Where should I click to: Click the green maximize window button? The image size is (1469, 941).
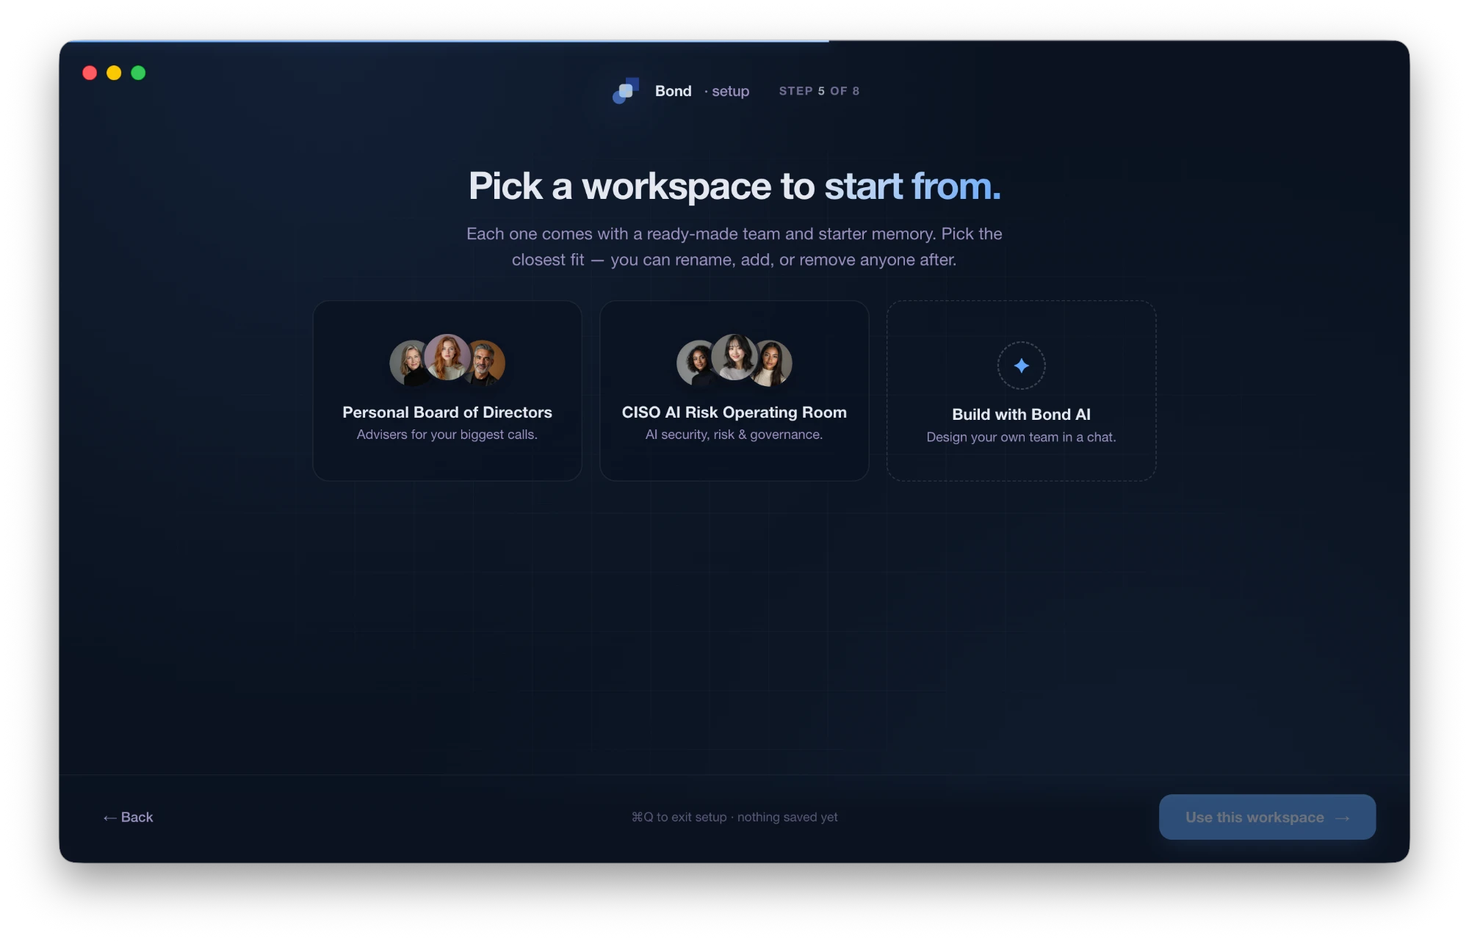138,73
